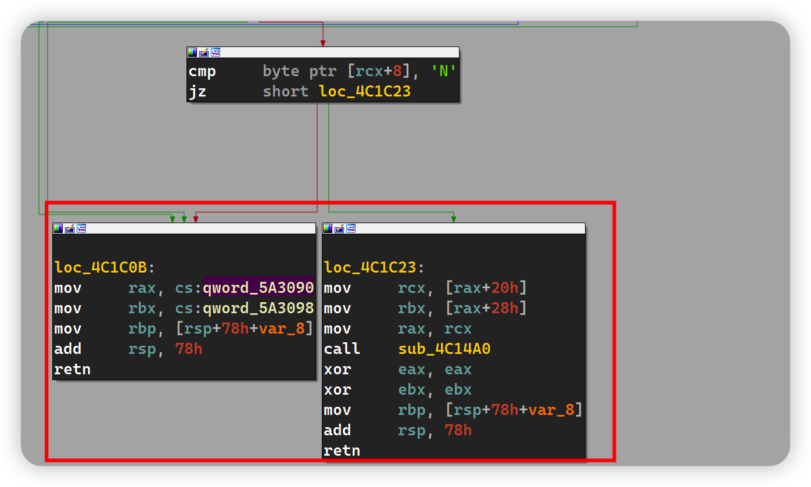Click the pencil edit icon of the cmp node
Screen dimensions: 811x487
coord(204,52)
